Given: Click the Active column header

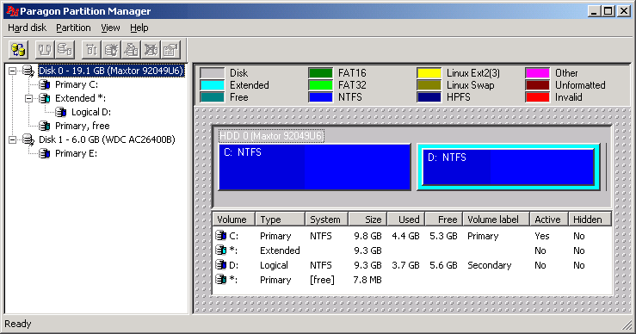Looking at the screenshot, I should [549, 220].
